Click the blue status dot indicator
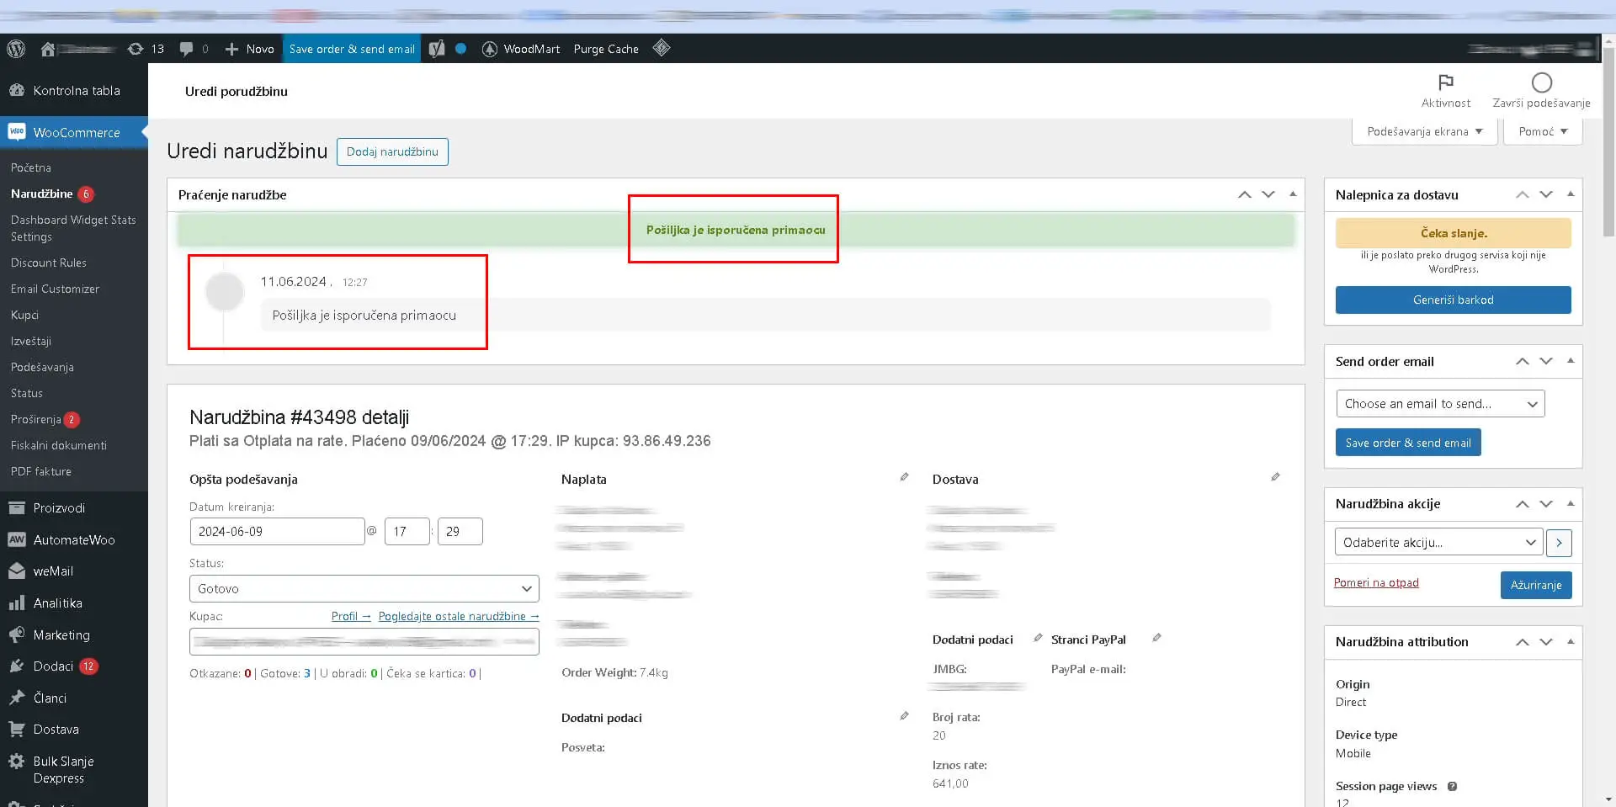The image size is (1616, 807). point(460,49)
